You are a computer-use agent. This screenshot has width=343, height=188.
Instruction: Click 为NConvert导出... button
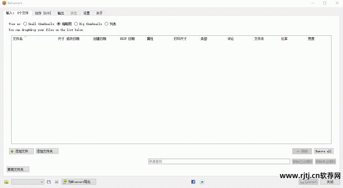click(x=79, y=182)
